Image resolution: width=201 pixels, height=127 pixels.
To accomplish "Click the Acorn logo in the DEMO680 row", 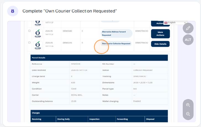I will (38, 33).
